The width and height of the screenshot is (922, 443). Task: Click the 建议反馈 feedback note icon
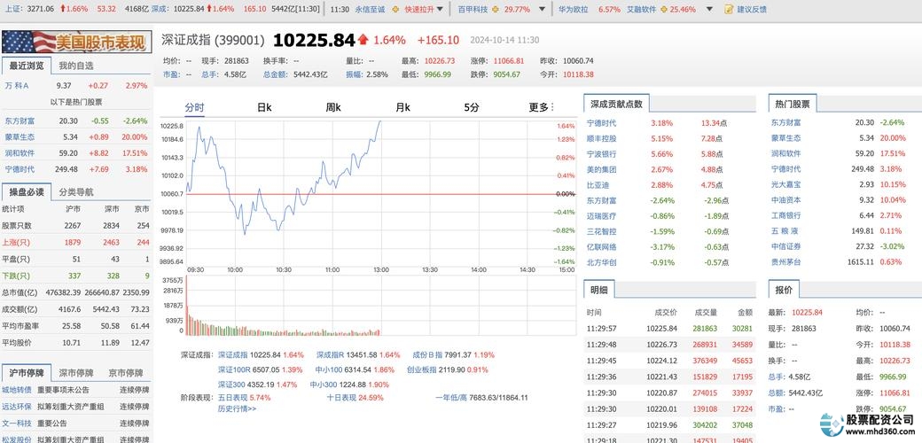729,10
